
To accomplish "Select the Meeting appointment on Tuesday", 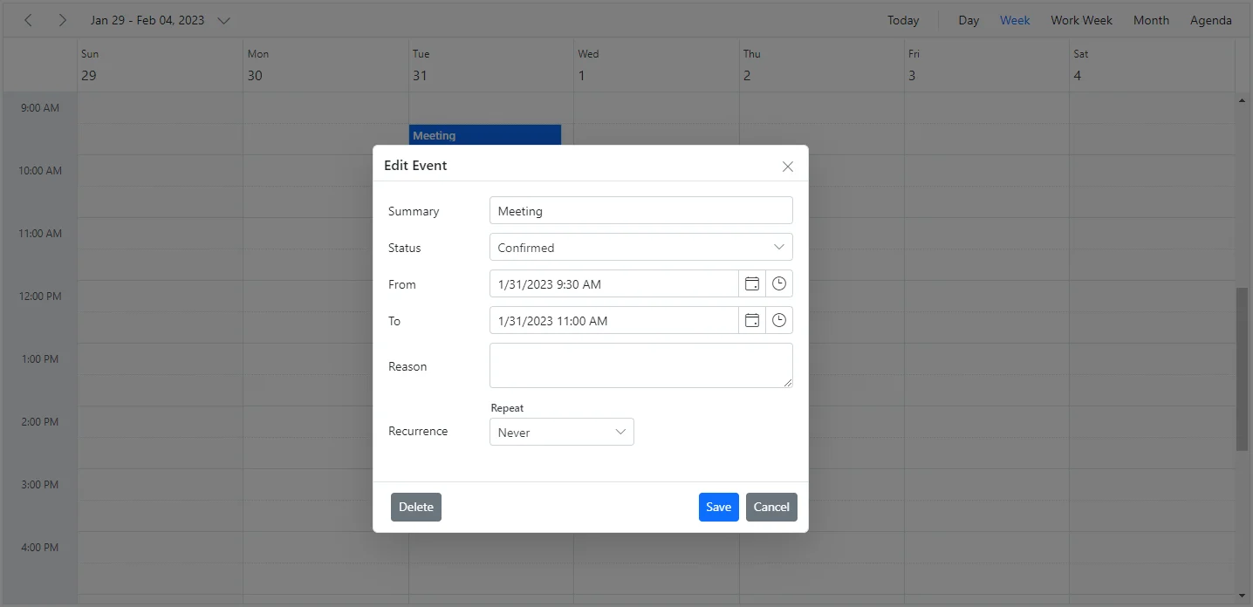I will (485, 135).
